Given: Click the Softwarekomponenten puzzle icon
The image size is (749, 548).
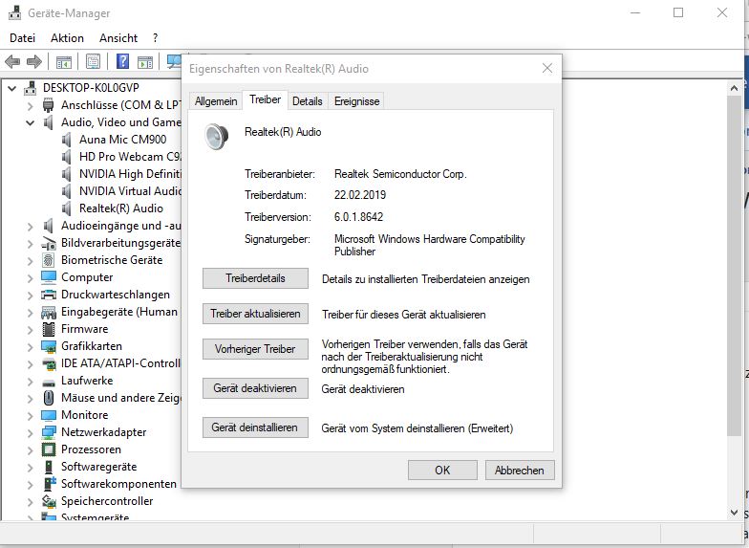Looking at the screenshot, I should click(50, 484).
